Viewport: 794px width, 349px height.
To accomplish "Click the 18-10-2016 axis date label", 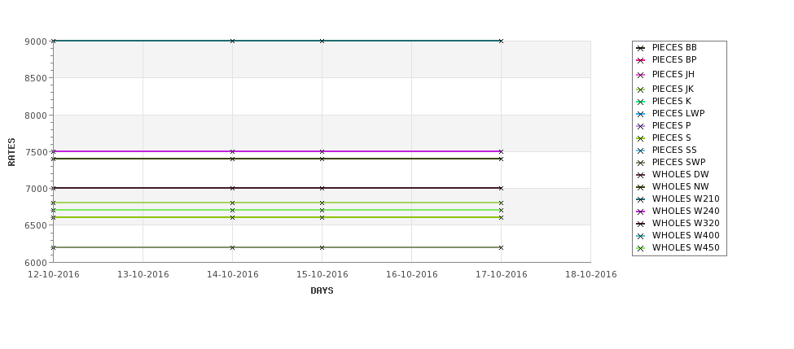I will [591, 275].
